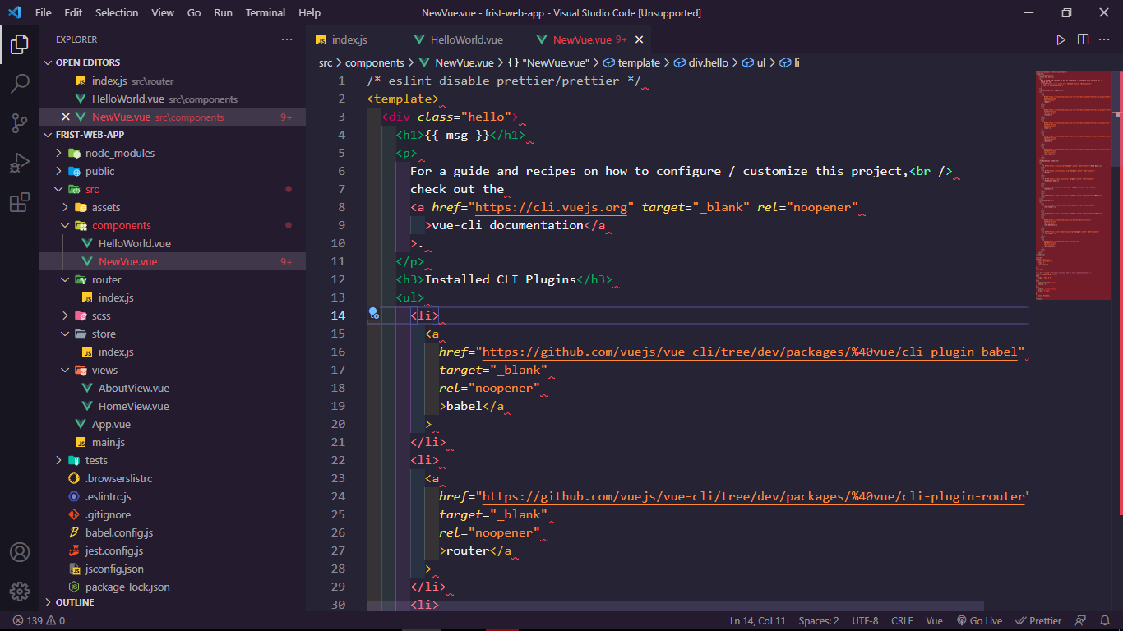Viewport: 1123px width, 631px height.
Task: Open the Accounts icon in activity bar
Action: [x=20, y=552]
